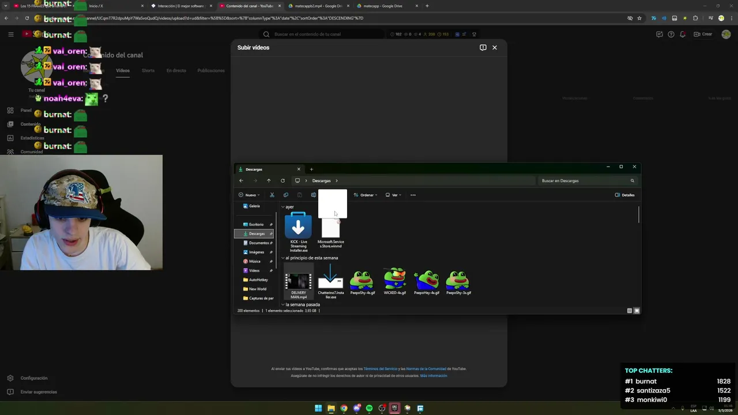738x415 pixels.
Task: Open Epic Games launcher from taskbar
Action: (x=394, y=408)
